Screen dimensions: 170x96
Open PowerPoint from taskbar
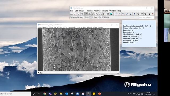[100, 94]
